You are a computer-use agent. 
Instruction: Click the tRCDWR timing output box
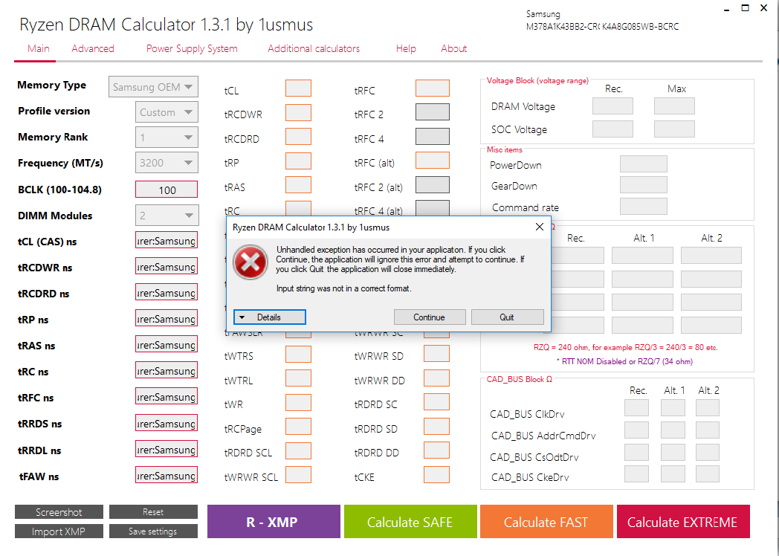298,112
